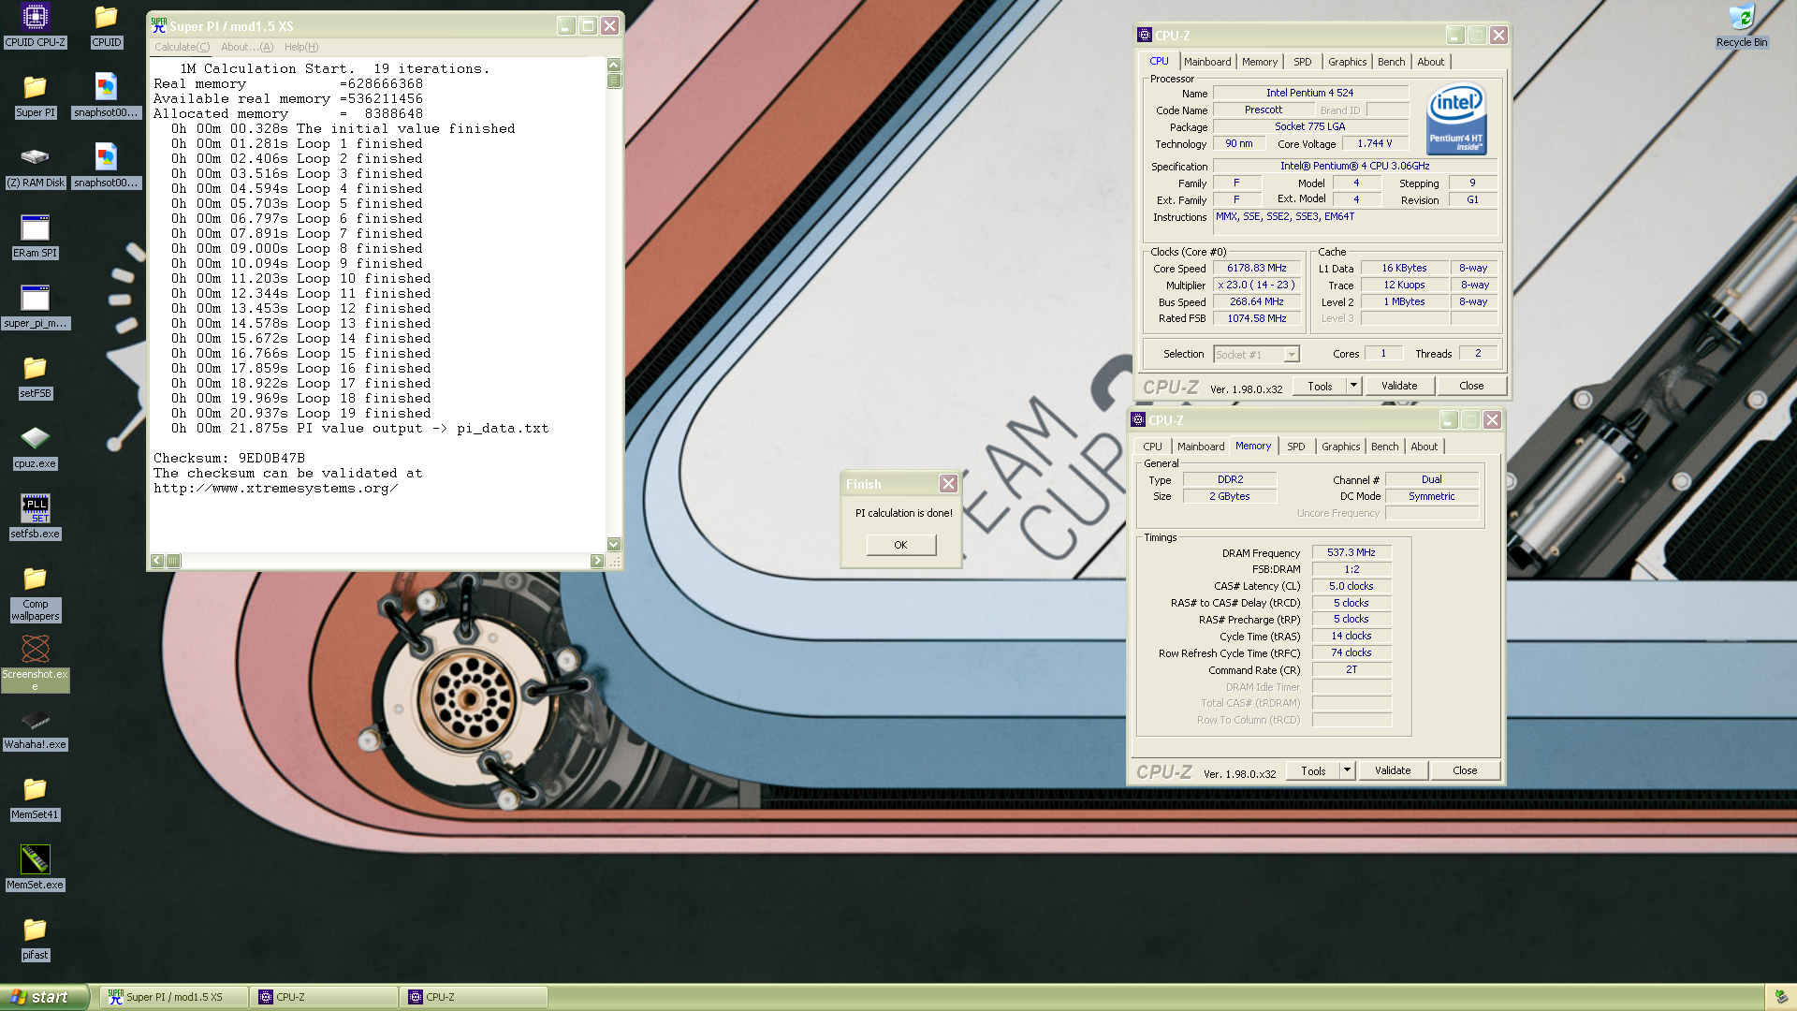Expand Tools dropdown arrow in top CPU-Z
The height and width of the screenshot is (1011, 1797).
click(x=1352, y=386)
